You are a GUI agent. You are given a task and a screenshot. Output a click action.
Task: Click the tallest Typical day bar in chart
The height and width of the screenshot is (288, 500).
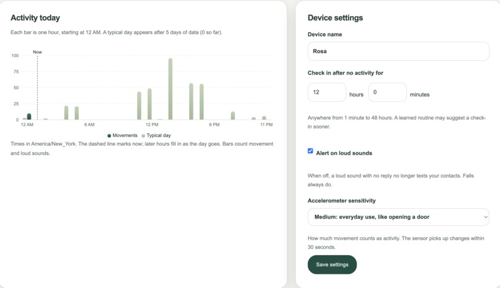pyautogui.click(x=170, y=89)
